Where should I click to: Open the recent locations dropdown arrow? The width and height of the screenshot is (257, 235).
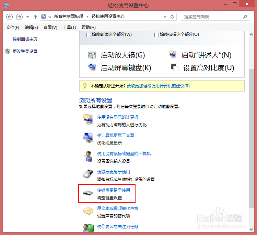click(x=27, y=17)
